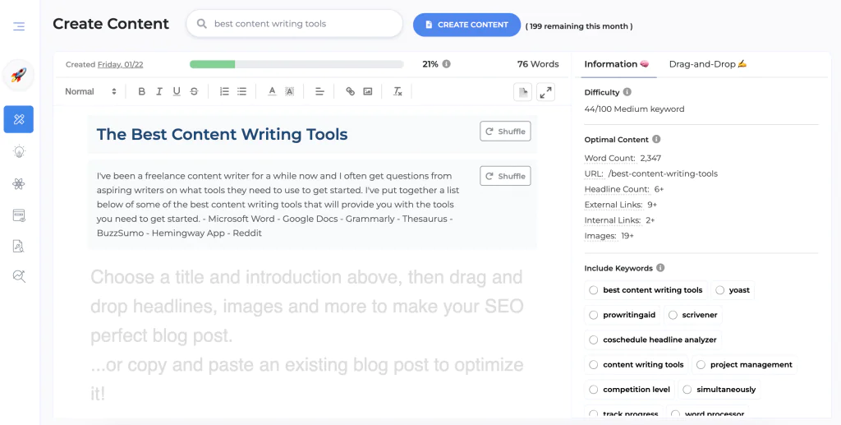Viewport: 841px width, 425px height.
Task: Open the text alignment options
Action: (x=319, y=92)
